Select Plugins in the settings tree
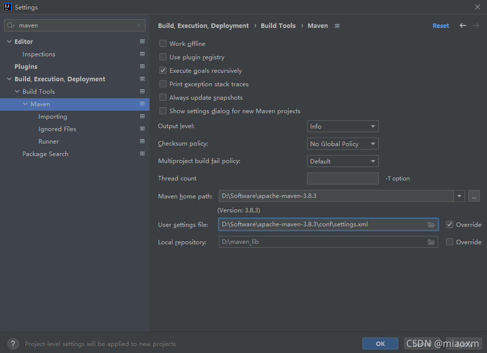The width and height of the screenshot is (487, 353). pos(26,66)
